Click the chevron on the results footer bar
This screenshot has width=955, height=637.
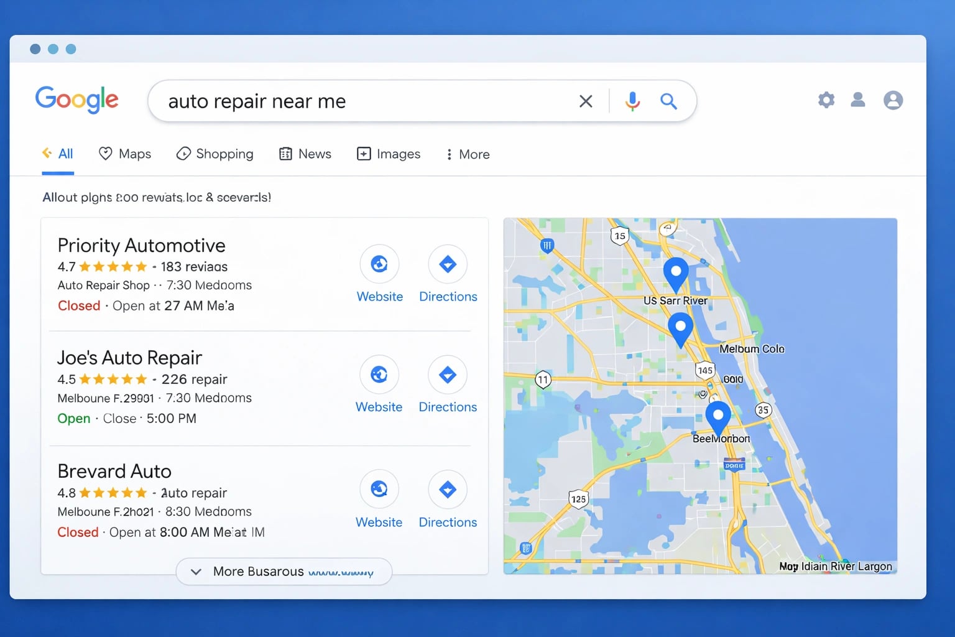point(195,571)
